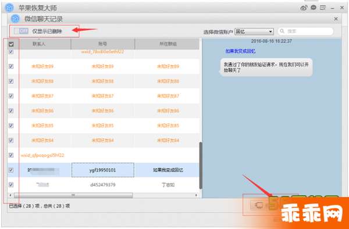This screenshot has width=349, height=229.
Task: Uncheck the 未知好友85 row checkbox
Action: [11, 126]
